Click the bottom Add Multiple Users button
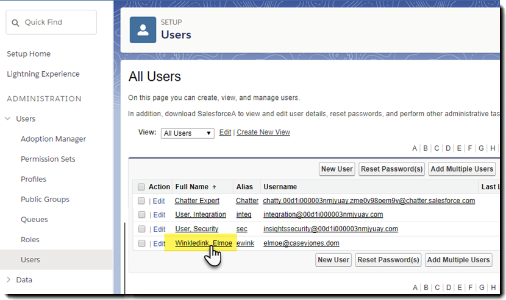The width and height of the screenshot is (506, 300). coord(458,260)
